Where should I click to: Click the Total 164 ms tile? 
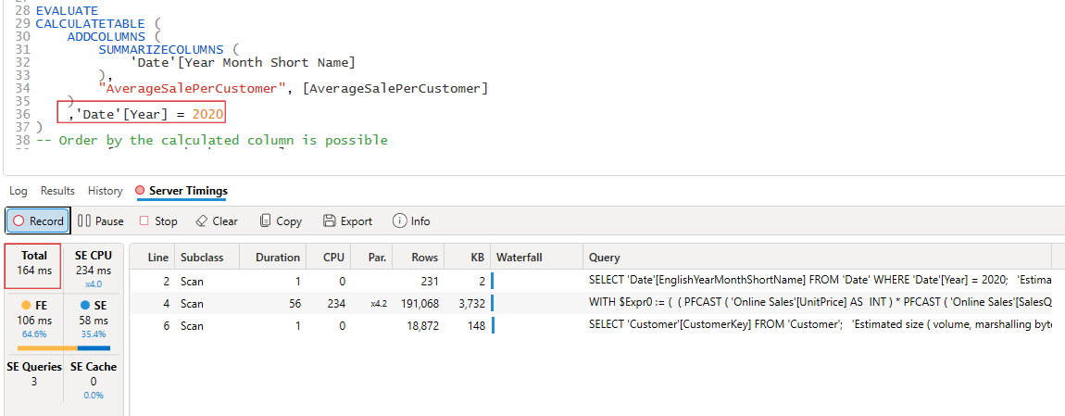pos(34,263)
